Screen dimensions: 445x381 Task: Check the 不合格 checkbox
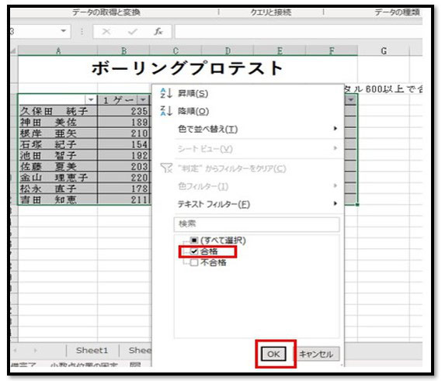(194, 262)
